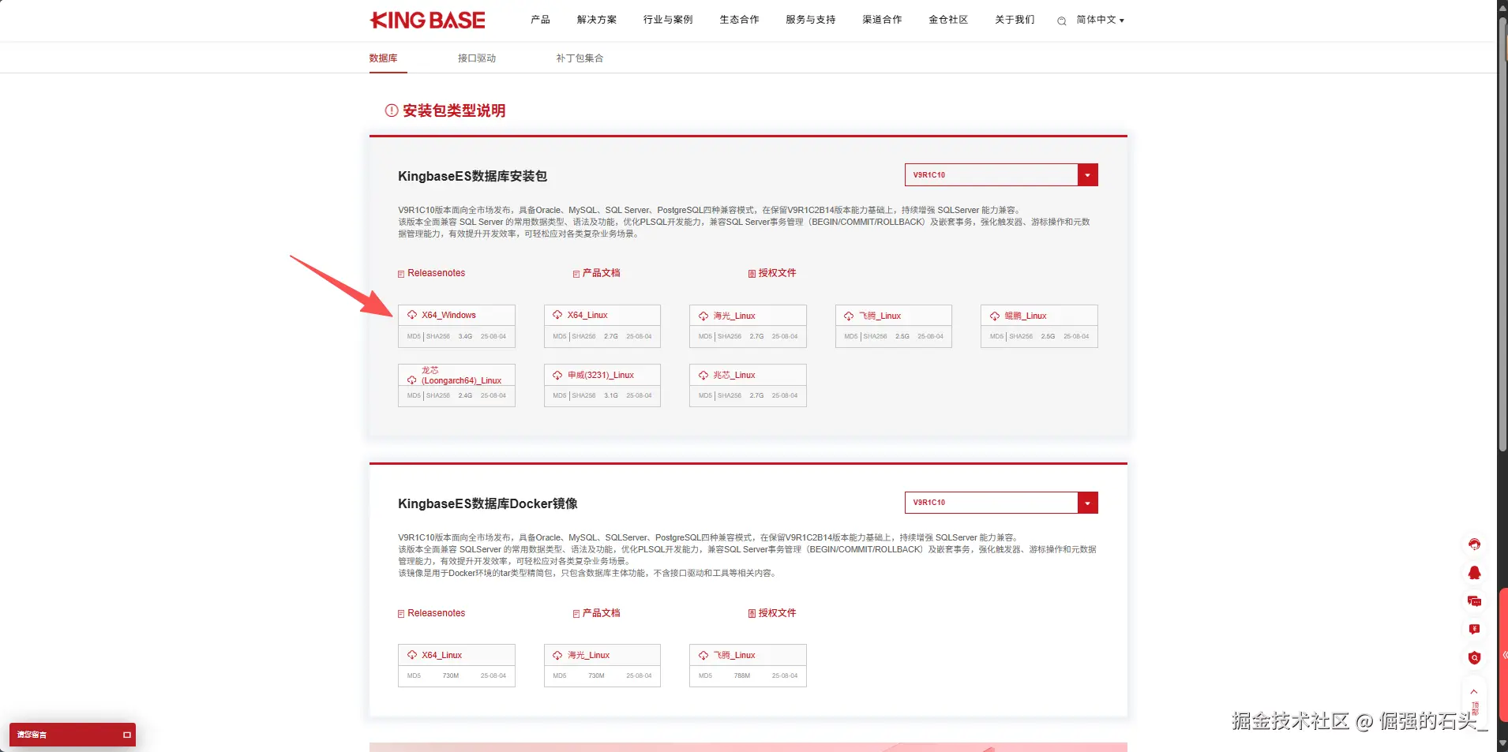Click the yen price inquiry icon
The width and height of the screenshot is (1508, 752).
coord(1474,630)
